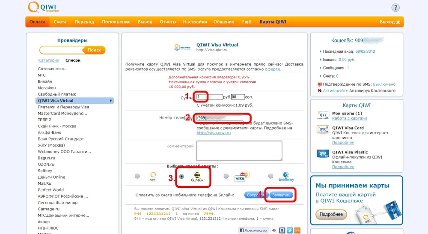Click the Сообщения count value

[348, 68]
